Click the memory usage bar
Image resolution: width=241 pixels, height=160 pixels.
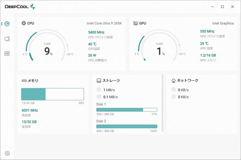(x=52, y=94)
